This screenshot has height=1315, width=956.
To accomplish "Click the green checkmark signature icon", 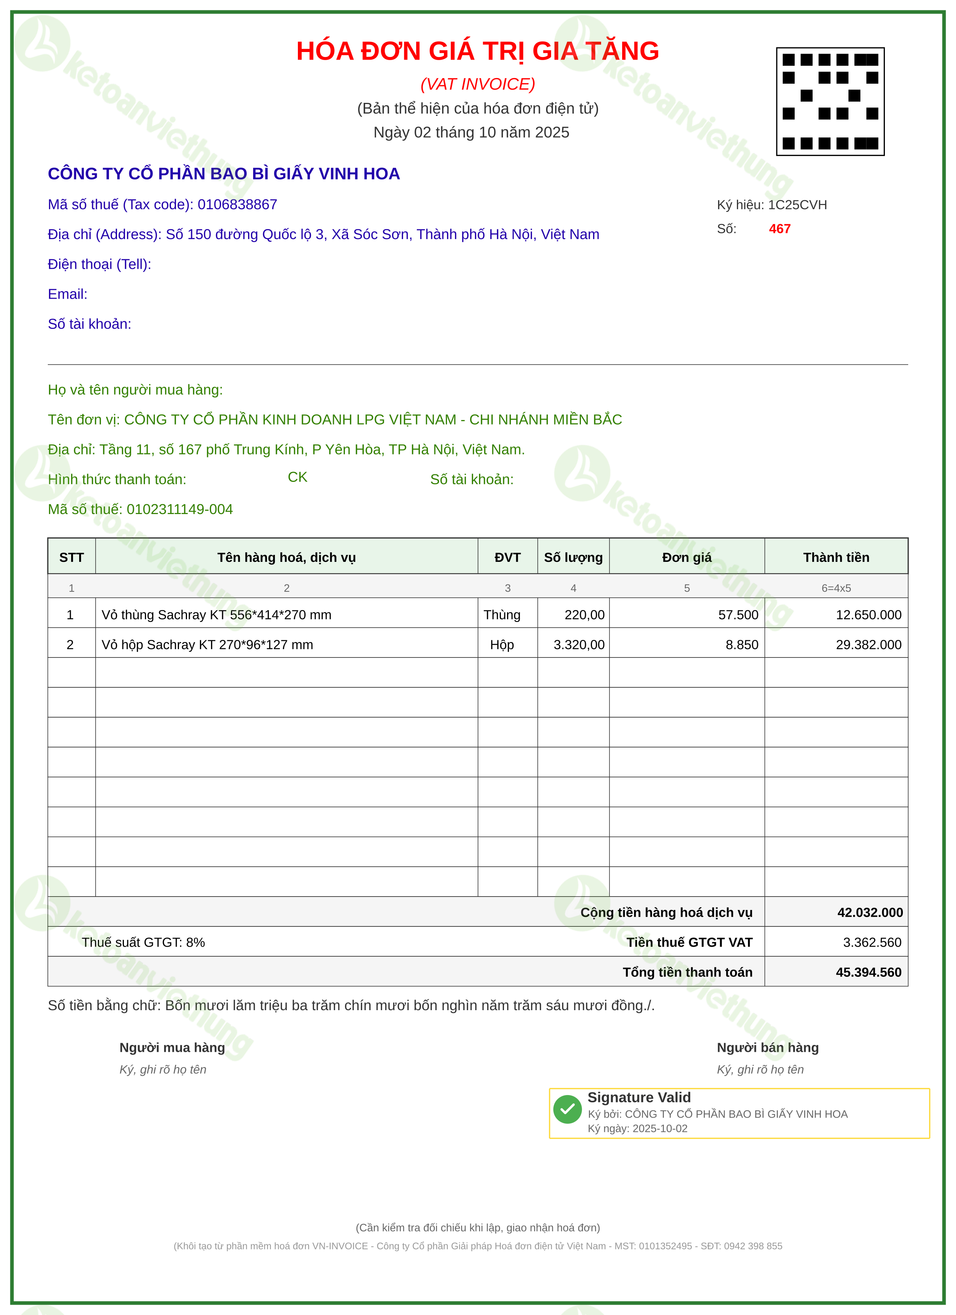I will click(567, 1108).
